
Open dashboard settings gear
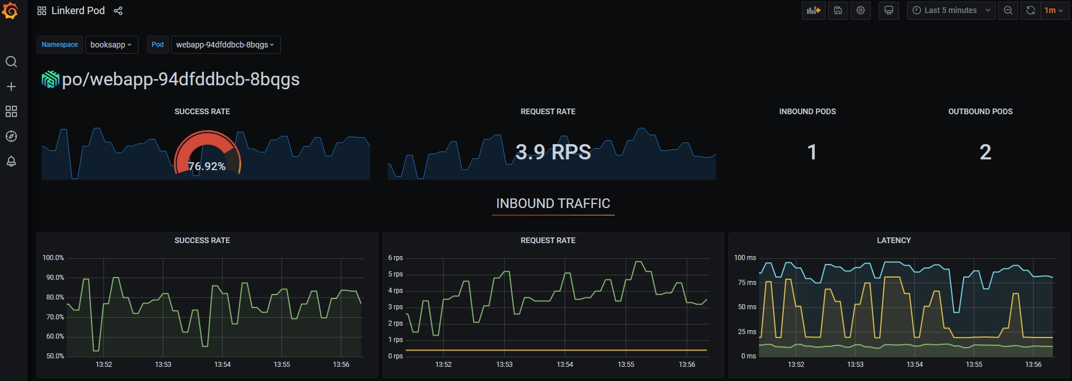861,11
